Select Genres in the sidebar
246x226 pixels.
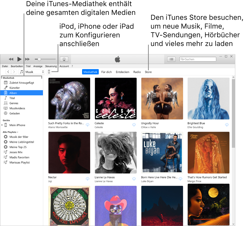(x=21, y=103)
